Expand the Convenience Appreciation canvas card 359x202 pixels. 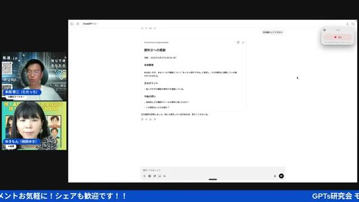(243, 43)
